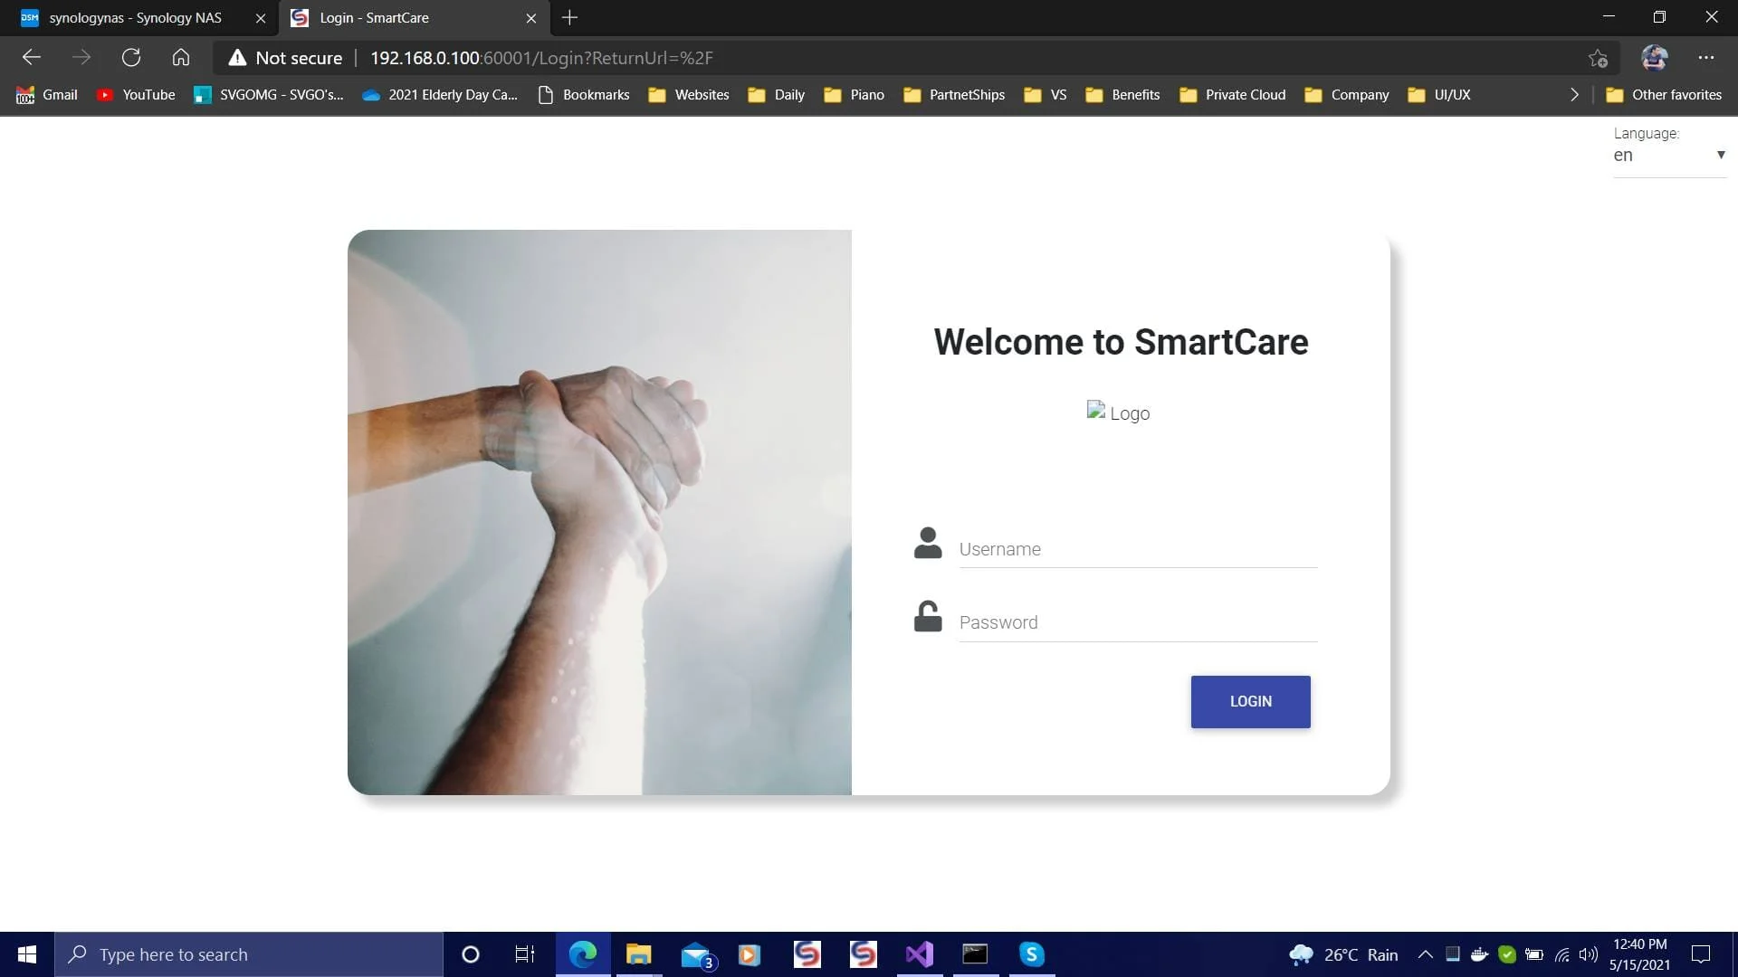
Task: Open the clock showing 12:40 PM
Action: click(1639, 954)
